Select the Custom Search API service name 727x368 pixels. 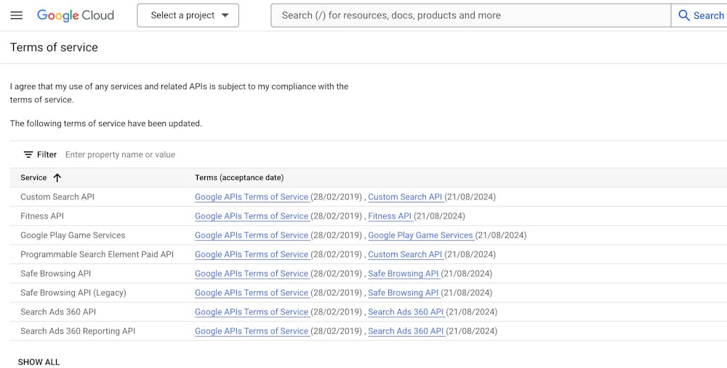(x=57, y=197)
